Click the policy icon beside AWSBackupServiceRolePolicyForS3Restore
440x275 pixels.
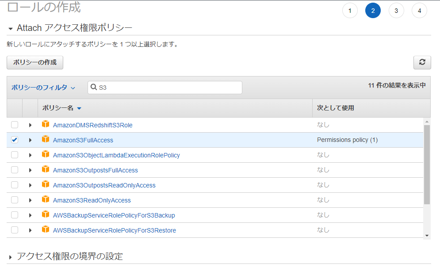[46, 229]
